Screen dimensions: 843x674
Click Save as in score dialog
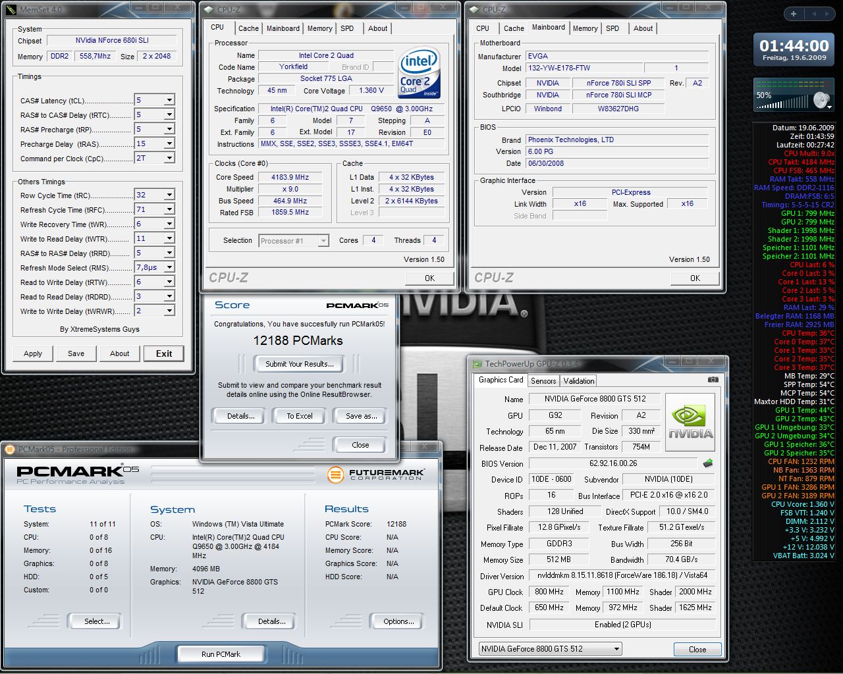pyautogui.click(x=361, y=416)
